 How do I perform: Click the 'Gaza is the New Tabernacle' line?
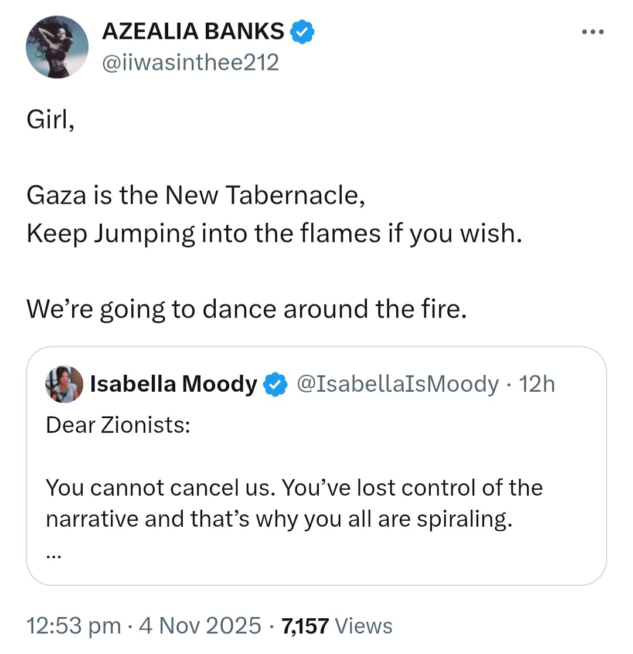click(x=196, y=195)
